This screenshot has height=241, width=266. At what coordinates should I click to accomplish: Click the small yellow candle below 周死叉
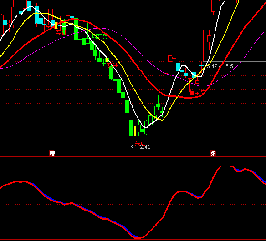pos(107,60)
